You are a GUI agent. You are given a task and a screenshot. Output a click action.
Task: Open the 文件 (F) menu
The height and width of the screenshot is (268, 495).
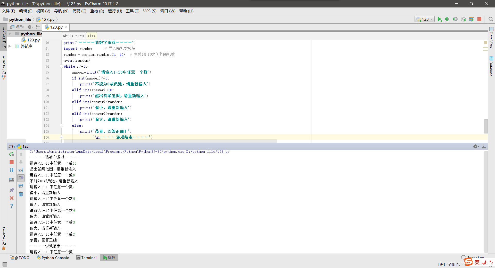pos(9,11)
